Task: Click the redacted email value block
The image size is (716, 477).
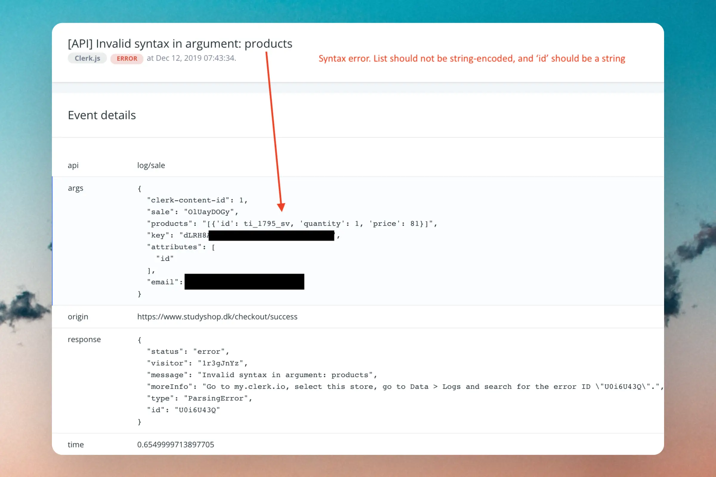Action: point(244,282)
